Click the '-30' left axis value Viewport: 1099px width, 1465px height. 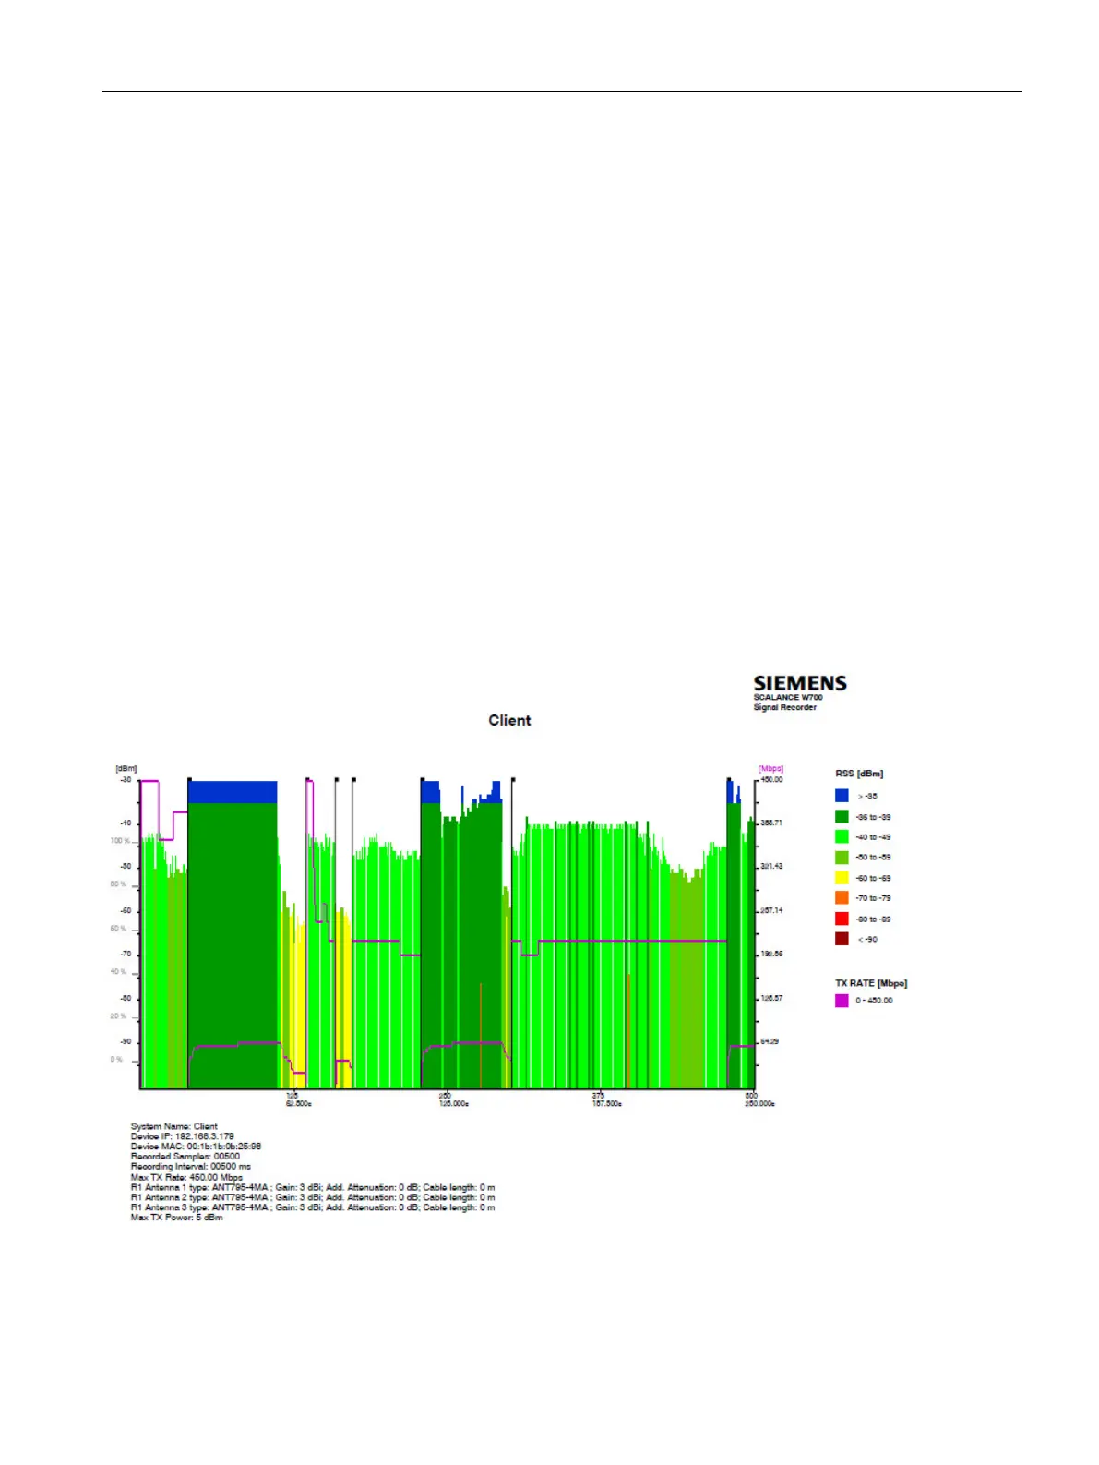[125, 780]
